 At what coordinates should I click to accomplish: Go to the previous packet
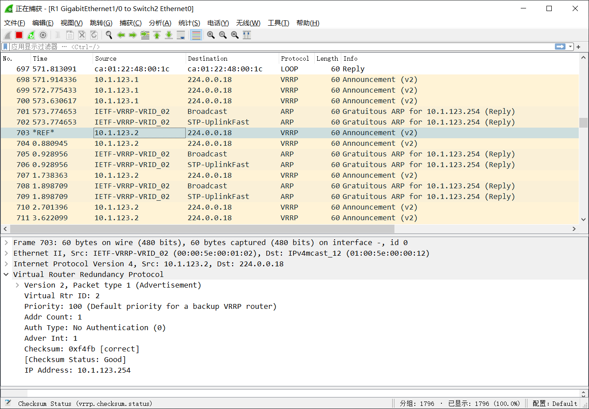pos(121,35)
